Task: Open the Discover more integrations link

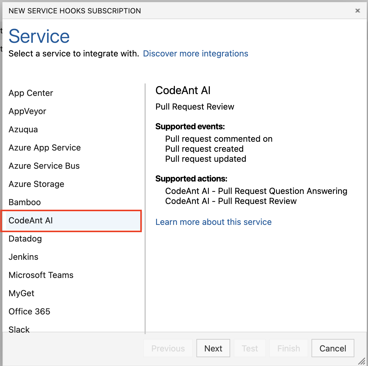Action: coord(196,53)
